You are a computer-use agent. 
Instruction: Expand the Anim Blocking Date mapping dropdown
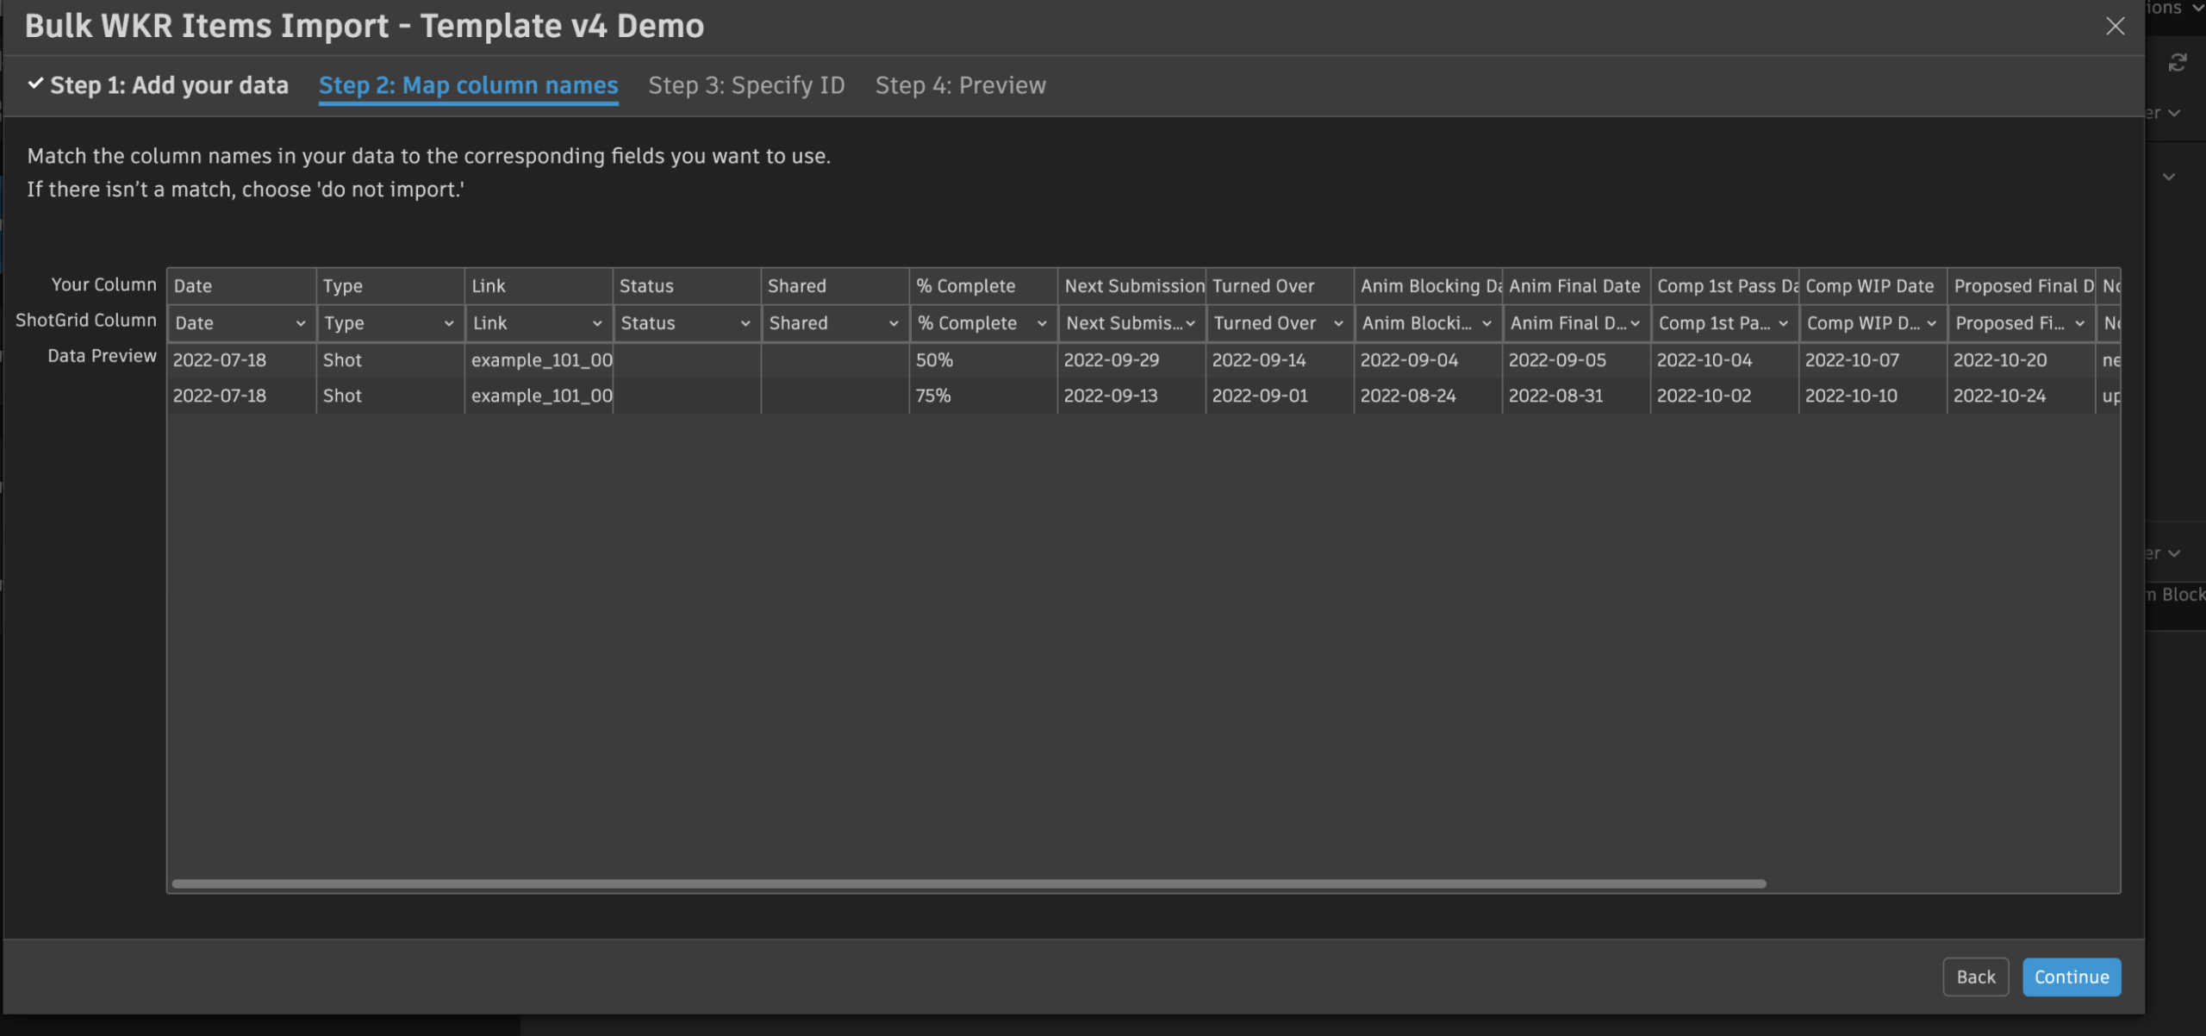(1427, 323)
